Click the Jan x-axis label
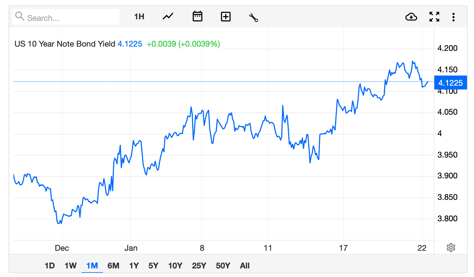 [131, 248]
